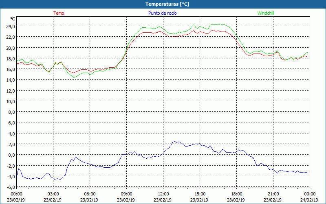Click the 21:00 time axis label

(273, 194)
